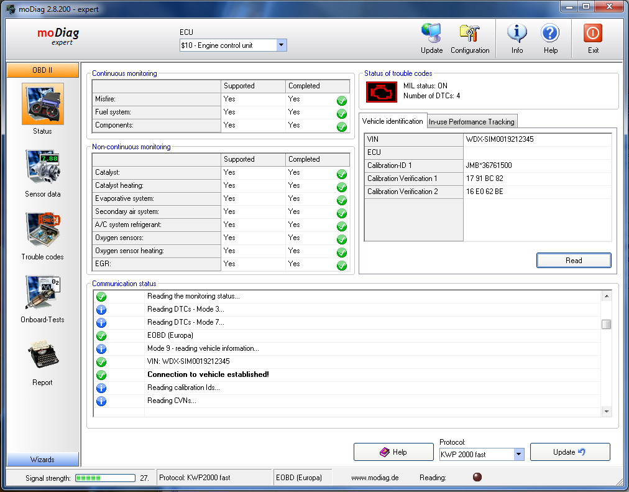
Task: Click the Read button
Action: tap(574, 261)
